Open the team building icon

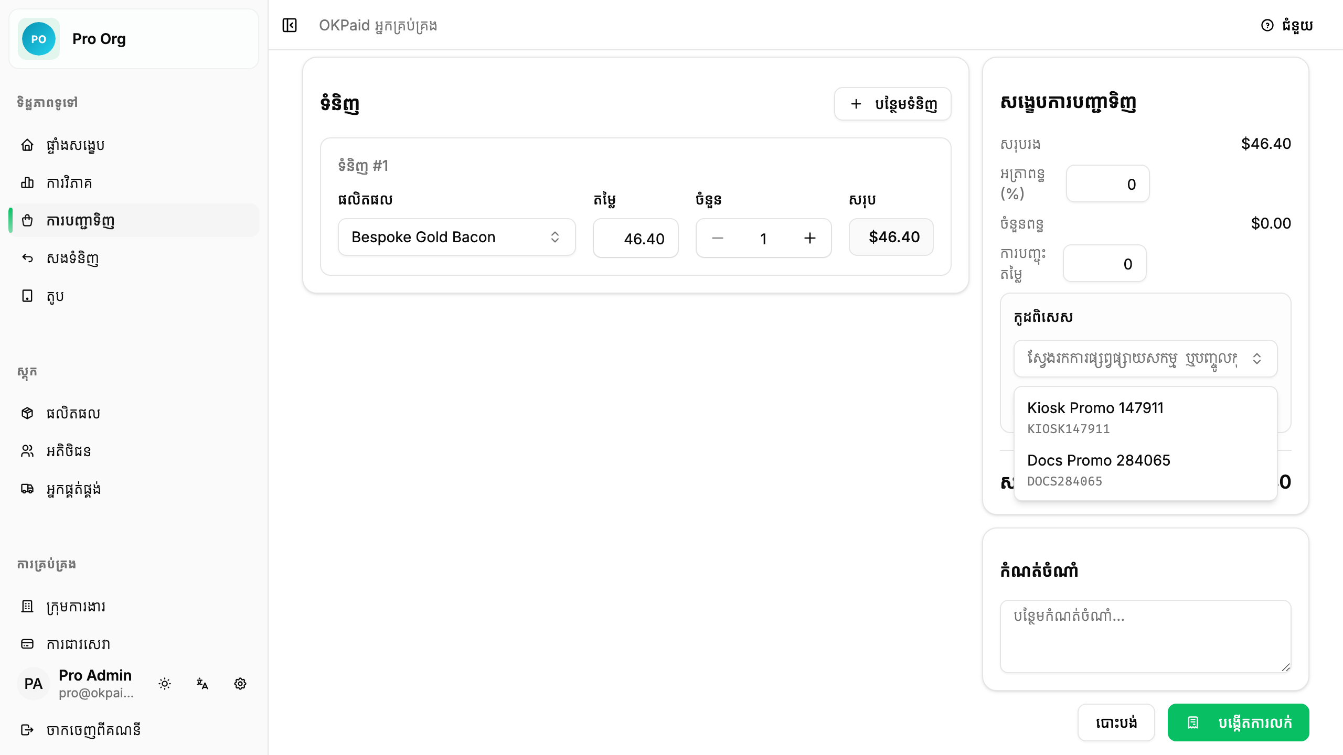point(27,606)
